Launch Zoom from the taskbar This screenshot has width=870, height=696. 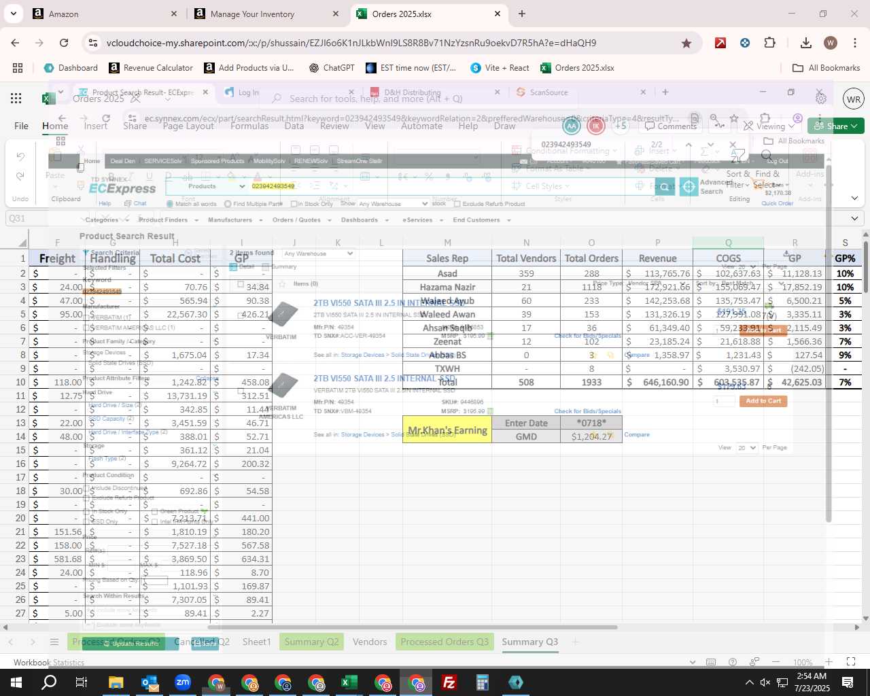point(182,682)
